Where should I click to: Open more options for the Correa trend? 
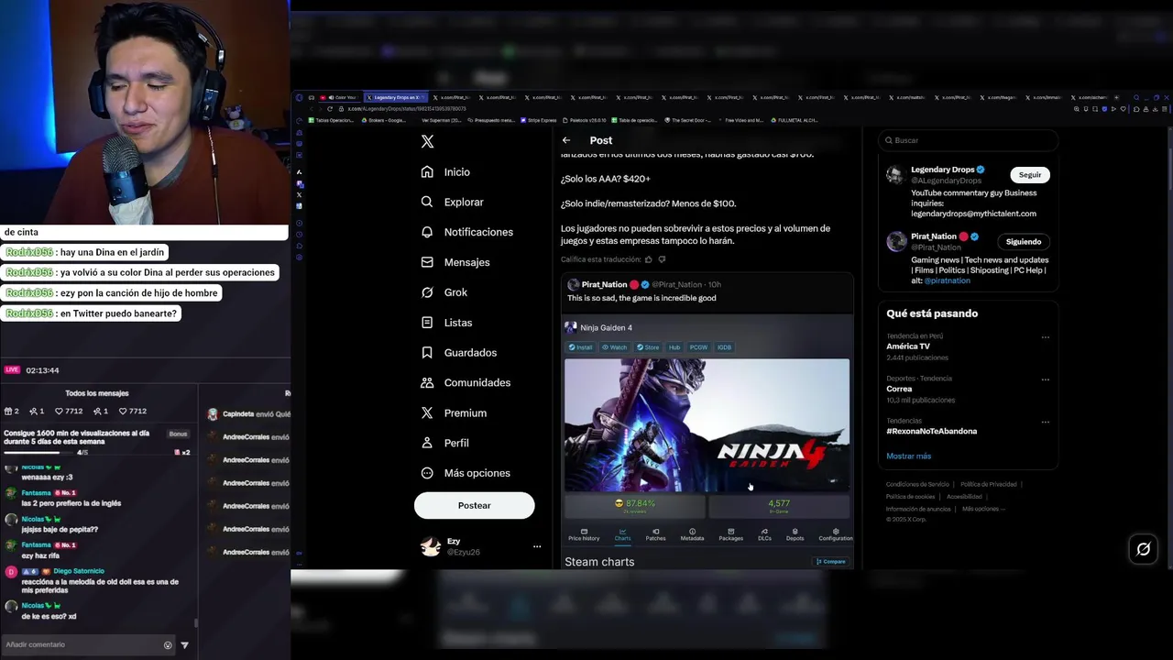click(x=1045, y=379)
